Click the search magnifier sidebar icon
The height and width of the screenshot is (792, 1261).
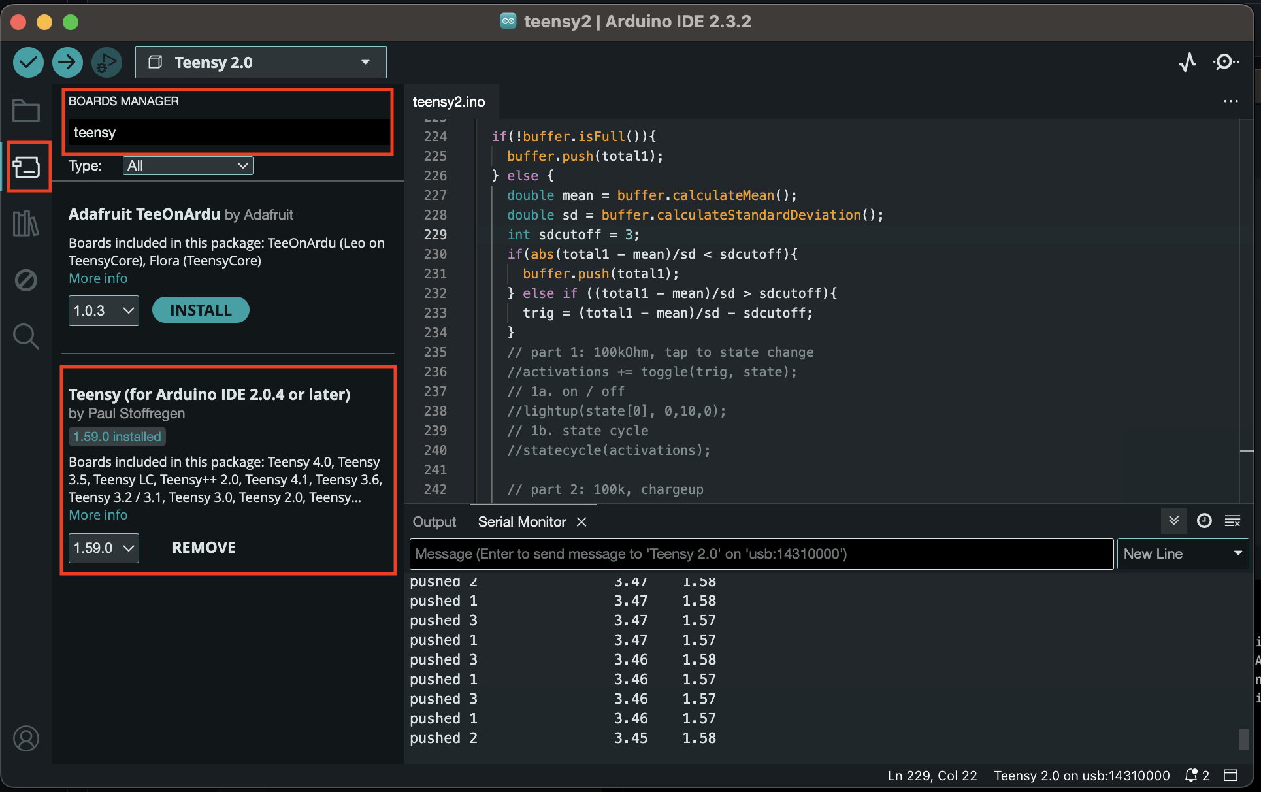[x=25, y=335]
